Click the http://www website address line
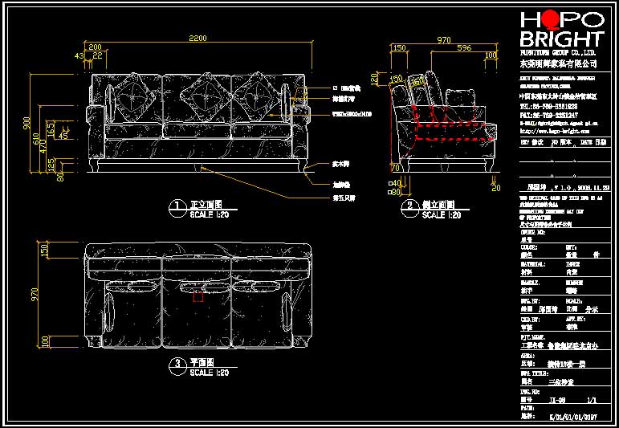The height and width of the screenshot is (428, 619). [555, 131]
